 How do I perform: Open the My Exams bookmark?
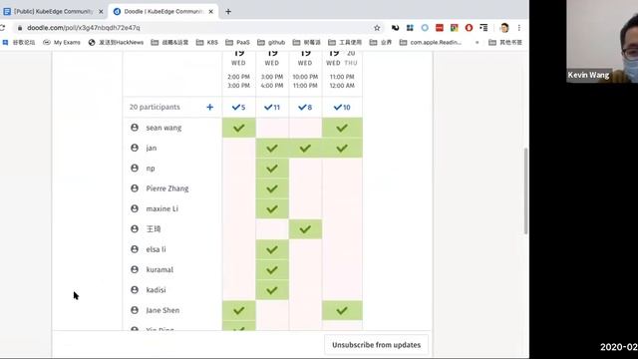coord(62,42)
